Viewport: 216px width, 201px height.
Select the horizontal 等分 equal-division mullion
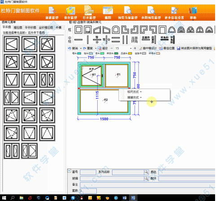97,40
